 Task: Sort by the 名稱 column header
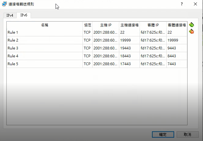[45, 25]
